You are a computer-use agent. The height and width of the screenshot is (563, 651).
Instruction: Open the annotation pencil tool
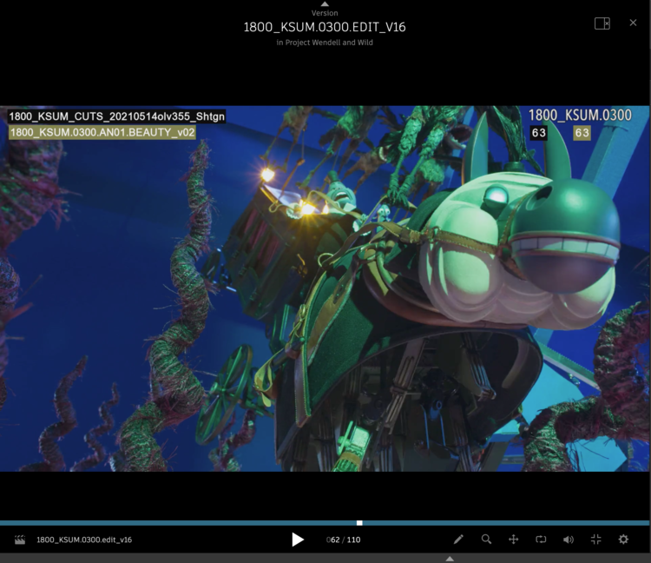(x=458, y=540)
